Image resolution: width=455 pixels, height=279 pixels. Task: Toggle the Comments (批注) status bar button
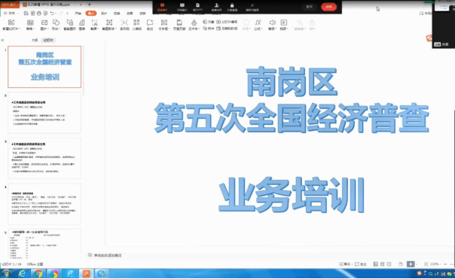coord(361,264)
